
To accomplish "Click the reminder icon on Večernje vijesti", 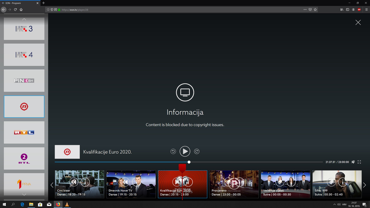I will [280, 182].
